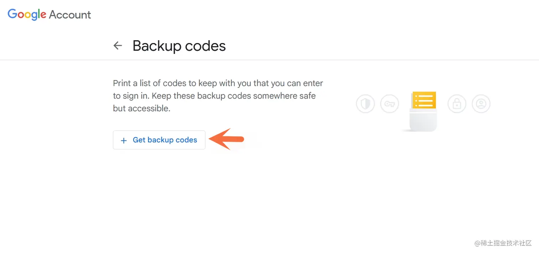Click the line starting 'Print a list'
539x254 pixels.
coord(218,83)
